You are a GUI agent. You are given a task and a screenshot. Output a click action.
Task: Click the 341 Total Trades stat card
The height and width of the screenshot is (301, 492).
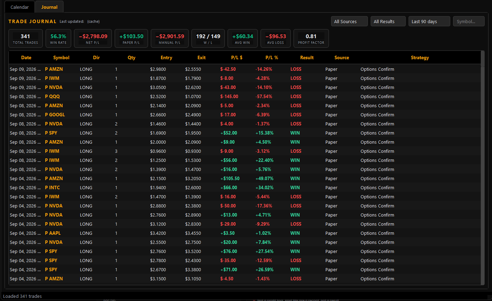(26, 38)
